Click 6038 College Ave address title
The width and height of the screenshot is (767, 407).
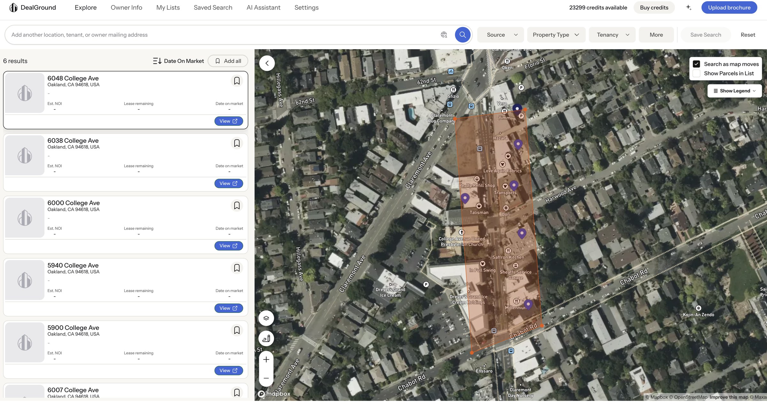click(x=73, y=140)
